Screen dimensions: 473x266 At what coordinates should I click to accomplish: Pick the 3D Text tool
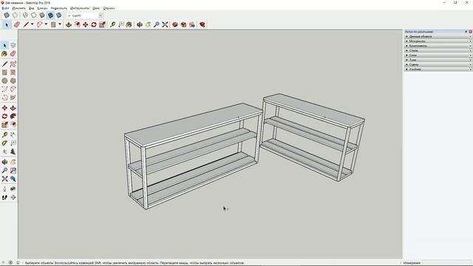pyautogui.click(x=13, y=151)
